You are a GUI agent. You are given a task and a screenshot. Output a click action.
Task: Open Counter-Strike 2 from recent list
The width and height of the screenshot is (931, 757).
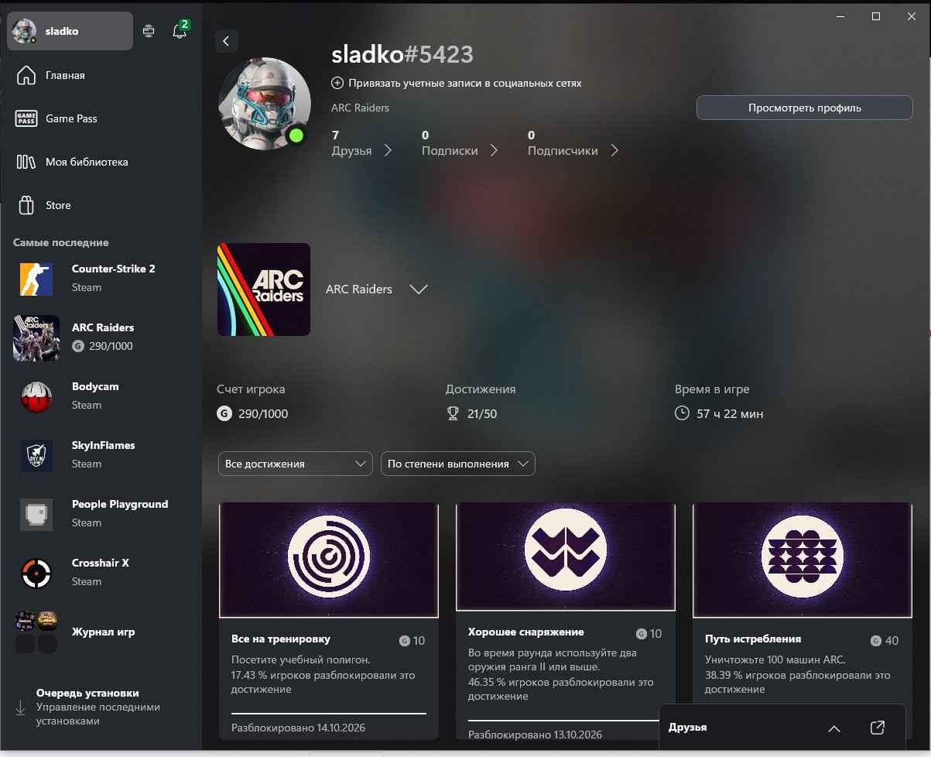(101, 278)
